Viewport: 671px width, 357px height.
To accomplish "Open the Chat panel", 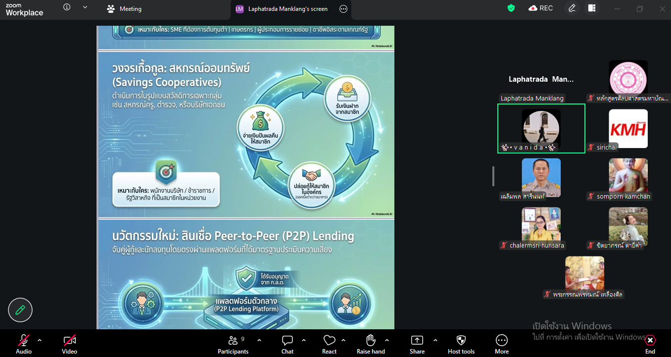I will [x=287, y=343].
